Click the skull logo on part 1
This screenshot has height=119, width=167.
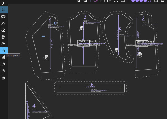point(46,57)
